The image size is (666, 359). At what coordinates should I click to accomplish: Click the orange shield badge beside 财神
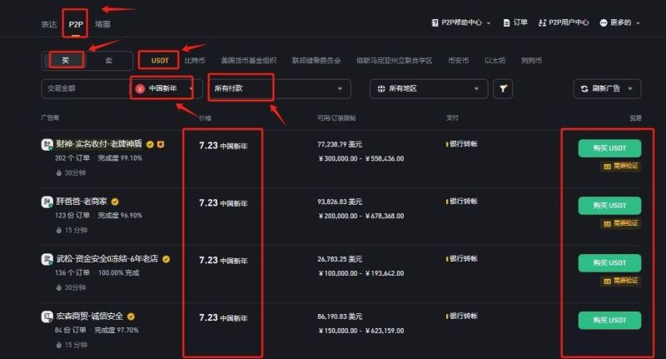point(161,144)
